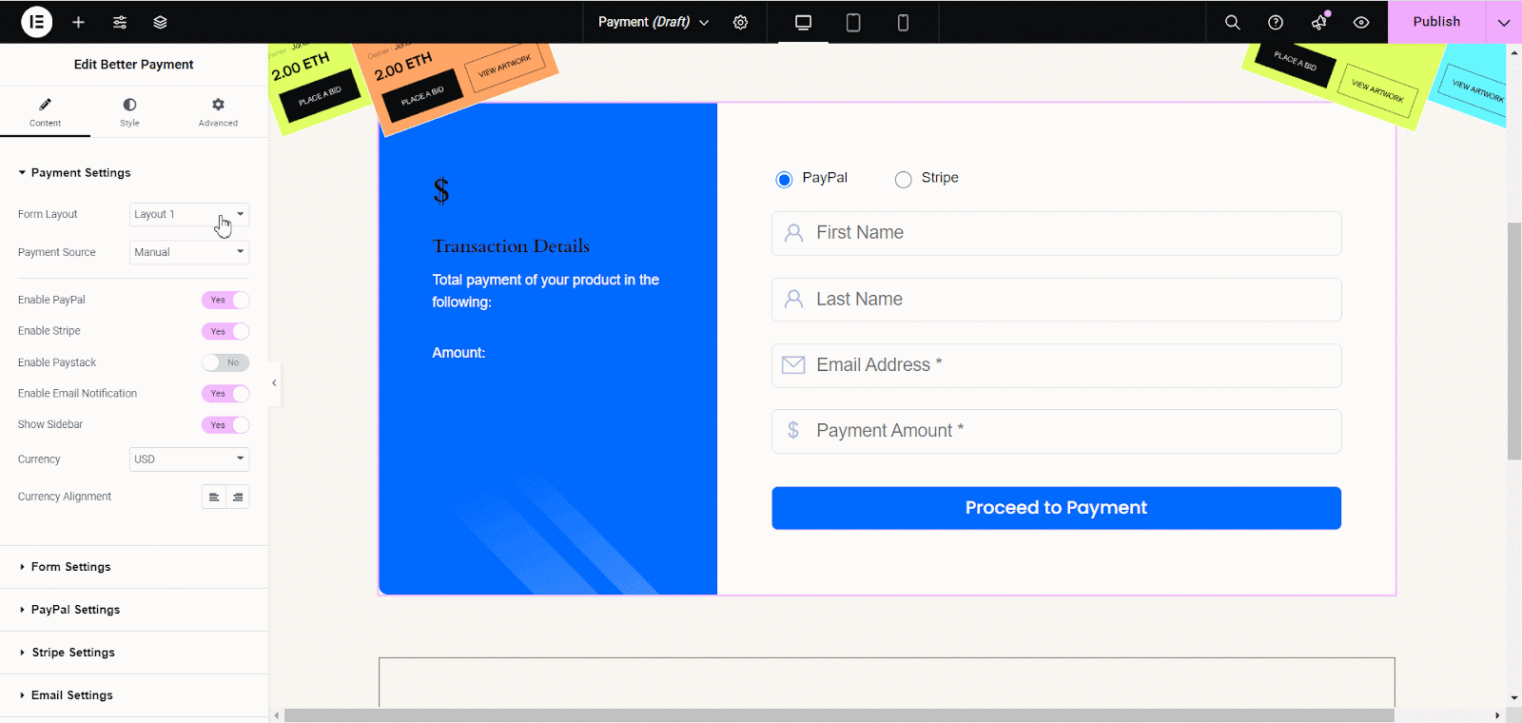Open the Advanced tab
The width and height of the screenshot is (1522, 723).
tap(218, 111)
